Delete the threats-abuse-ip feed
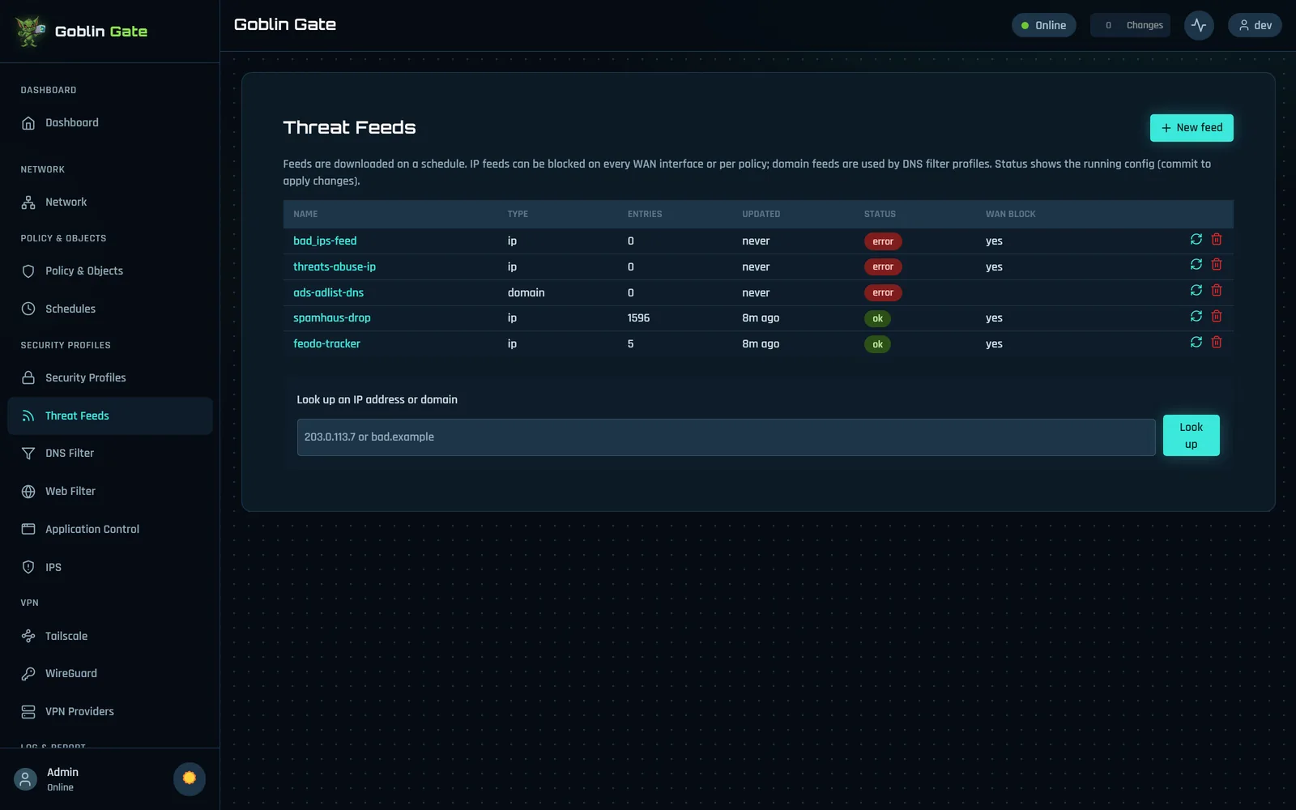The height and width of the screenshot is (810, 1296). (x=1217, y=264)
